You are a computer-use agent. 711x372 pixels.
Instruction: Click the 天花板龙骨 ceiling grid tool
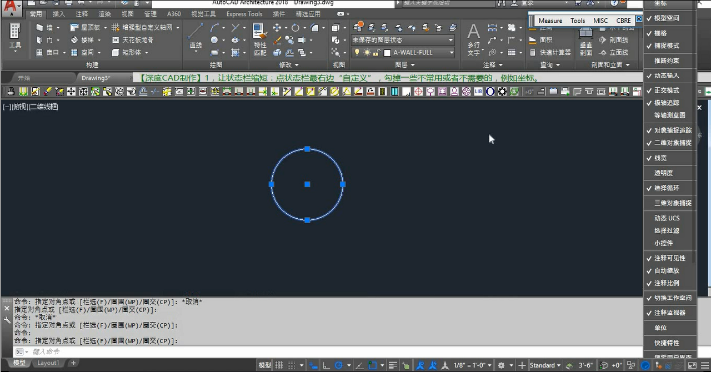coord(133,40)
